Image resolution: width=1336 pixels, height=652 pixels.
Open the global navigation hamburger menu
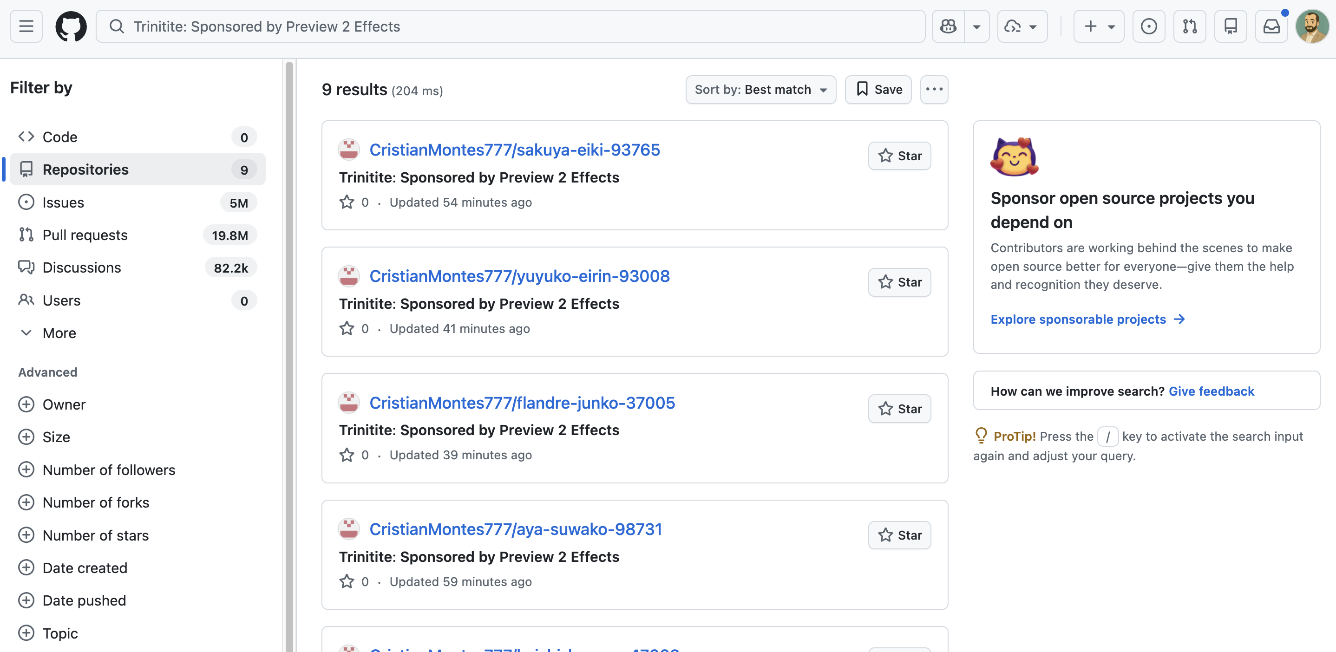pos(26,26)
